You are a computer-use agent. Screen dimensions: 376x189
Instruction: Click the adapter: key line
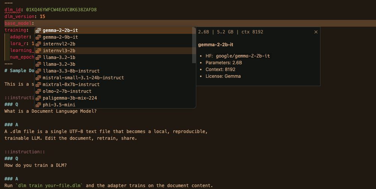pyautogui.click(x=21, y=37)
